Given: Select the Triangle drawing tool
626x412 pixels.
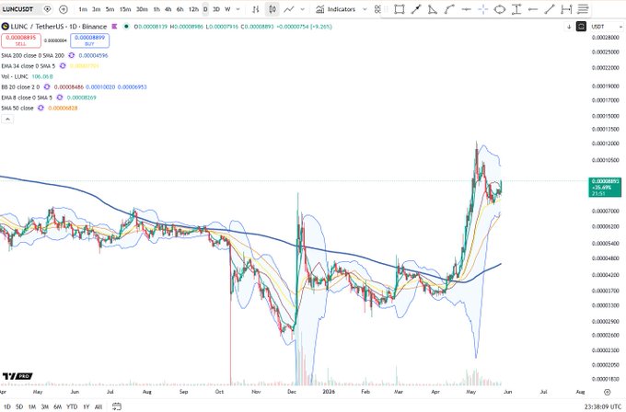Looking at the screenshot, I should (x=433, y=9).
